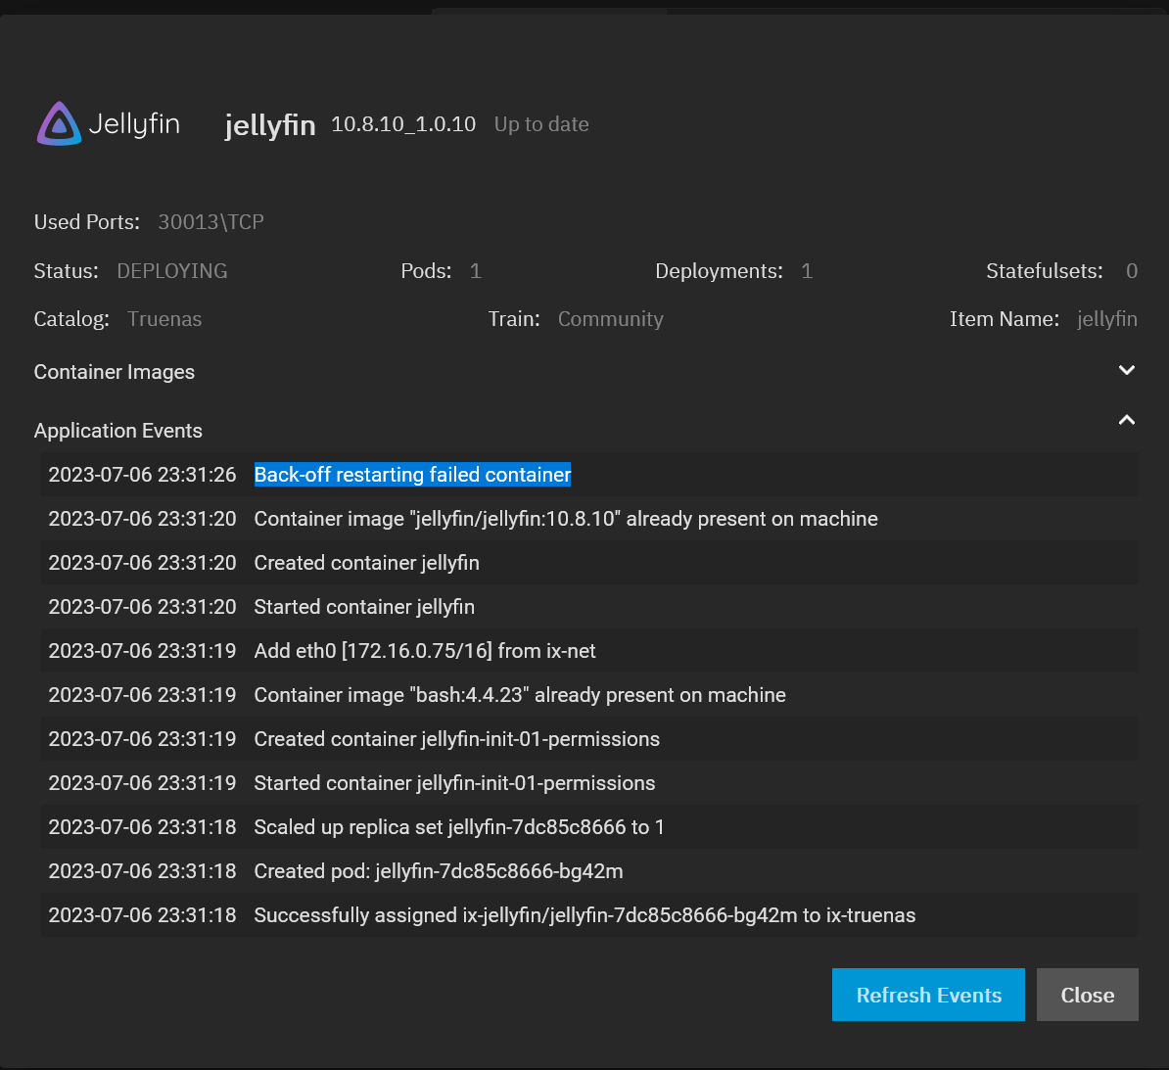Click the 'Created container jellyfin' event row

tap(589, 563)
